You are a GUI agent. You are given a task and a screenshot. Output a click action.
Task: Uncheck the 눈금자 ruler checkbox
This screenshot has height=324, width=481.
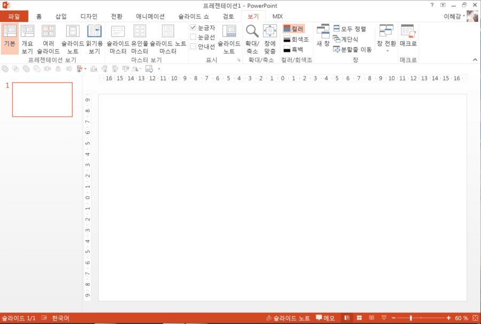(193, 28)
